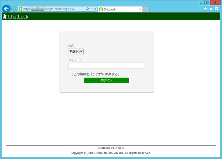Click the パスワード field label
The height and width of the screenshot is (159, 222).
pyautogui.click(x=75, y=60)
